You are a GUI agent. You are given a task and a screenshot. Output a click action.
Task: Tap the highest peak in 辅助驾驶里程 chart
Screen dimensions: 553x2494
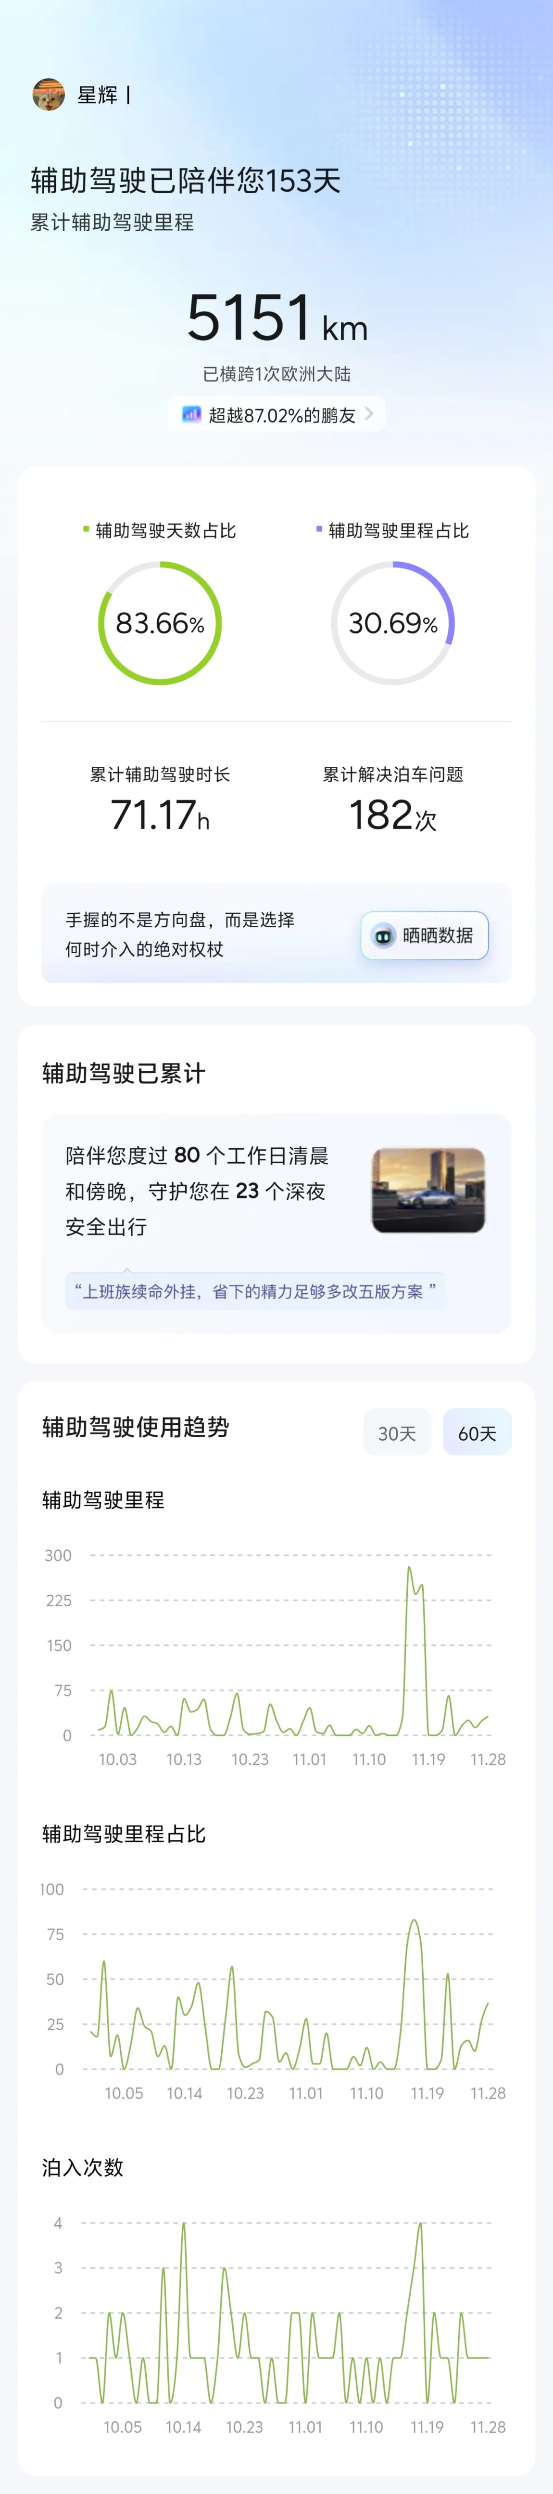(x=409, y=1567)
